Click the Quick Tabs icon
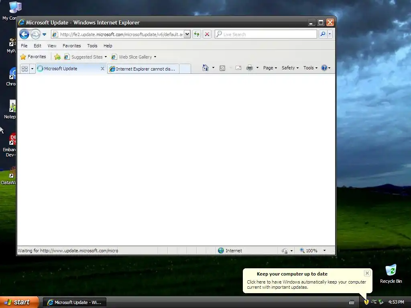 click(24, 69)
